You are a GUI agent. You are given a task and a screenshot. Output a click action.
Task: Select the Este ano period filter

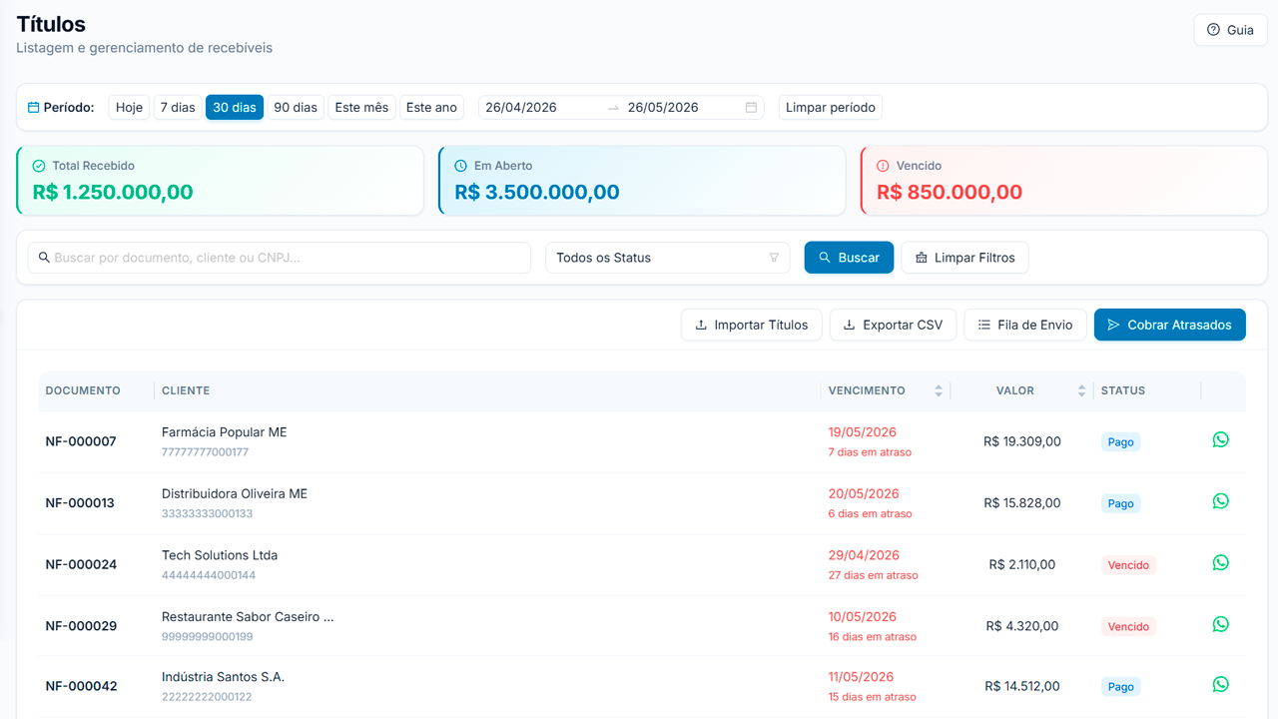coord(431,107)
